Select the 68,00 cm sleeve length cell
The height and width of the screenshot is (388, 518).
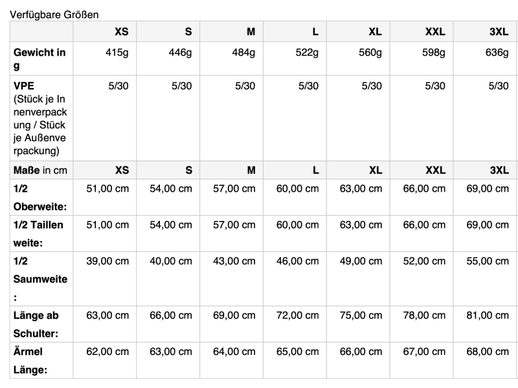click(488, 352)
